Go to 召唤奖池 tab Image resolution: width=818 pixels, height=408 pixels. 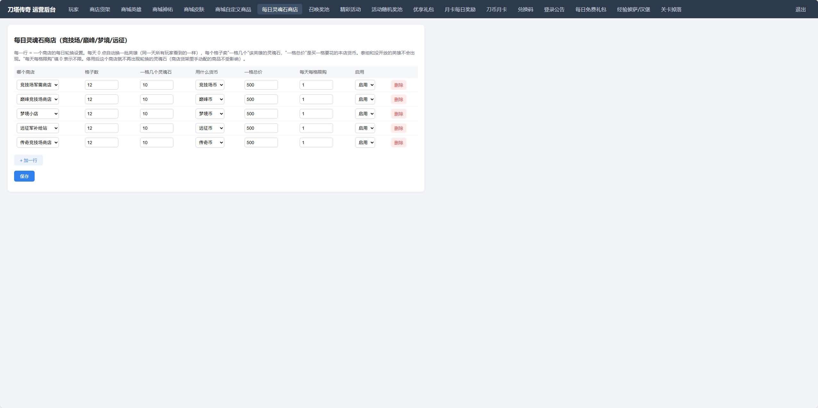coord(319,9)
